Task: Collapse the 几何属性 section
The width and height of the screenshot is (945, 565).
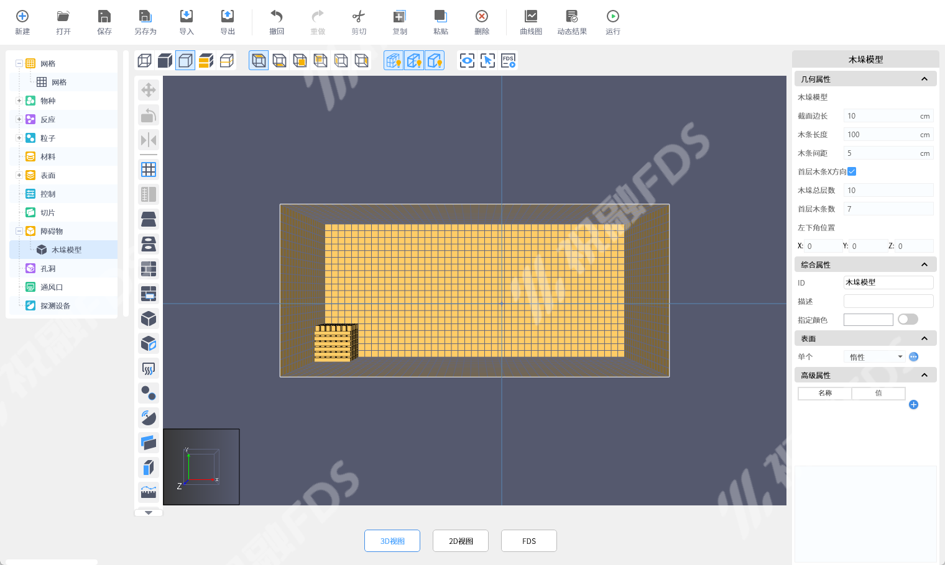Action: tap(924, 79)
